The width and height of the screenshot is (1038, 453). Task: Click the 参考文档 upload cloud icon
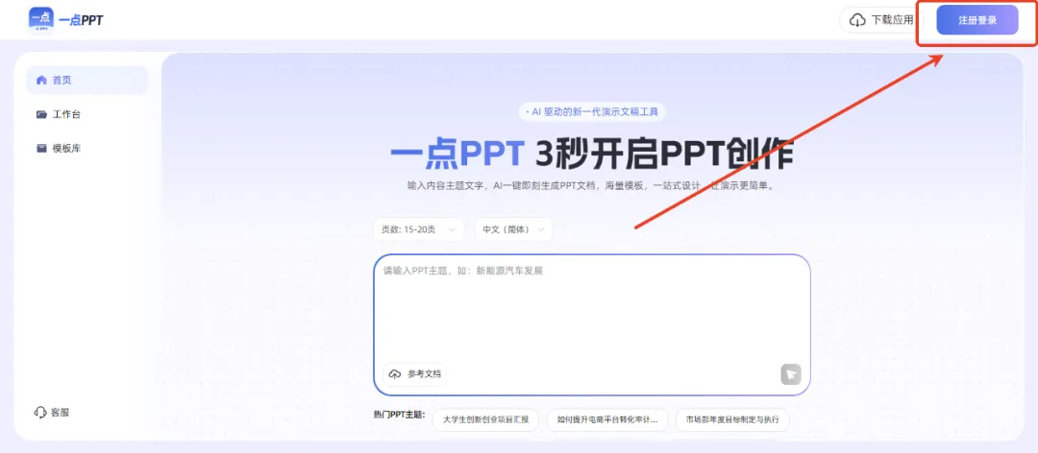point(395,374)
